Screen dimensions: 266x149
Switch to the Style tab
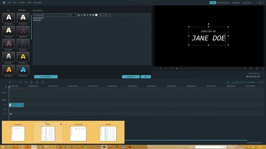[8, 10]
